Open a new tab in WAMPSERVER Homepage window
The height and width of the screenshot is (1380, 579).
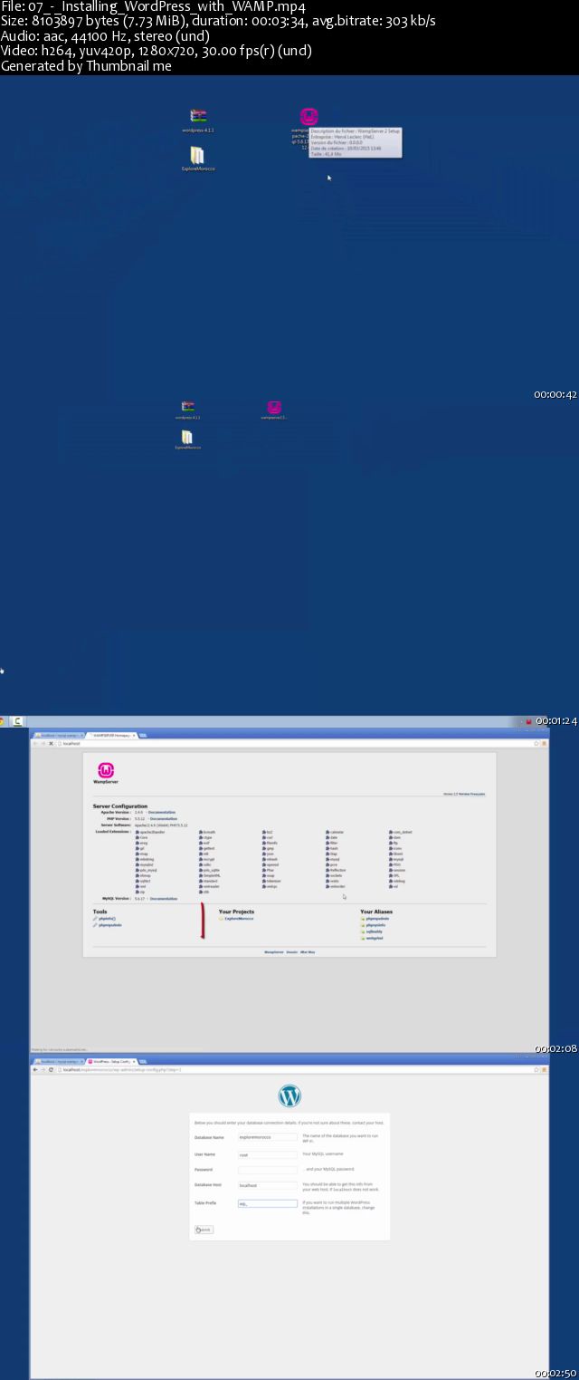coord(143,735)
